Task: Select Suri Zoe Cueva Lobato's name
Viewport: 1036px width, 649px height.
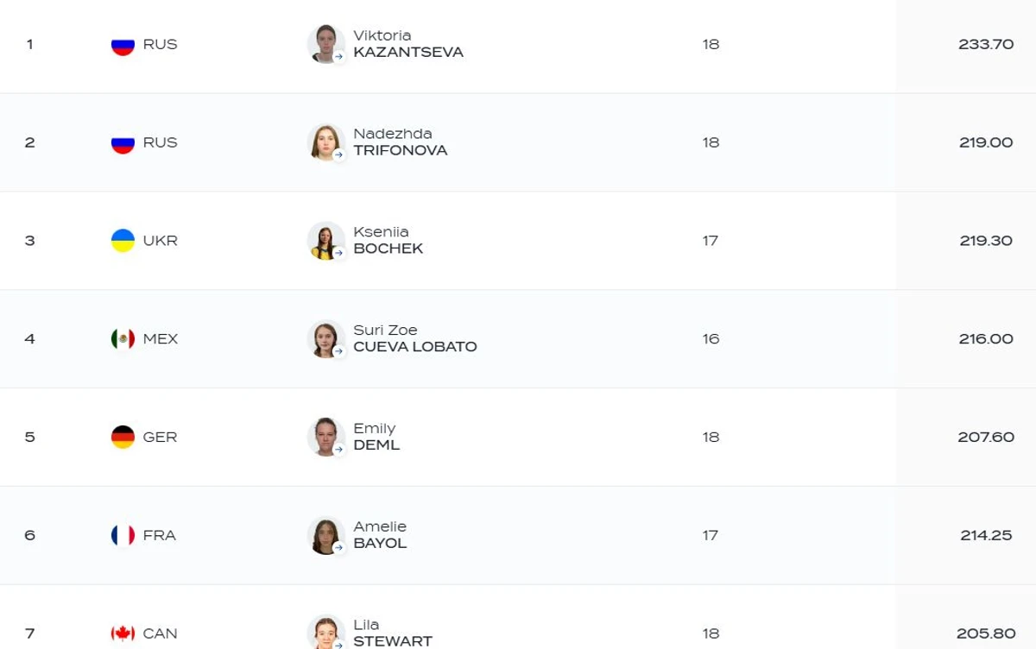Action: pyautogui.click(x=415, y=339)
